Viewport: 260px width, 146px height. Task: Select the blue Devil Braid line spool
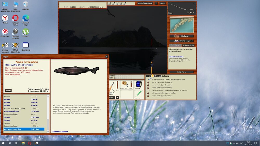click(138, 84)
